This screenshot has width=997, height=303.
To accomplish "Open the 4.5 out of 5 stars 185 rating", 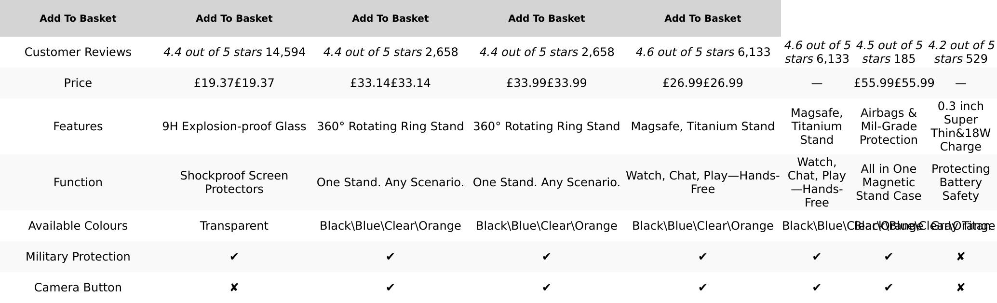I will tap(889, 52).
